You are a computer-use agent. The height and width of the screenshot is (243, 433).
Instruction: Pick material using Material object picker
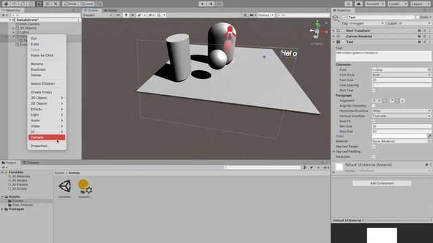coord(430,141)
